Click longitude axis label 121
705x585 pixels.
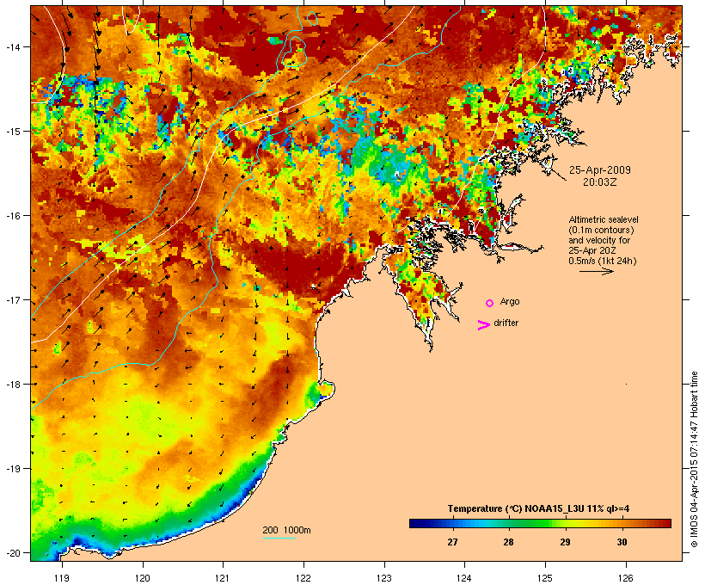click(223, 578)
